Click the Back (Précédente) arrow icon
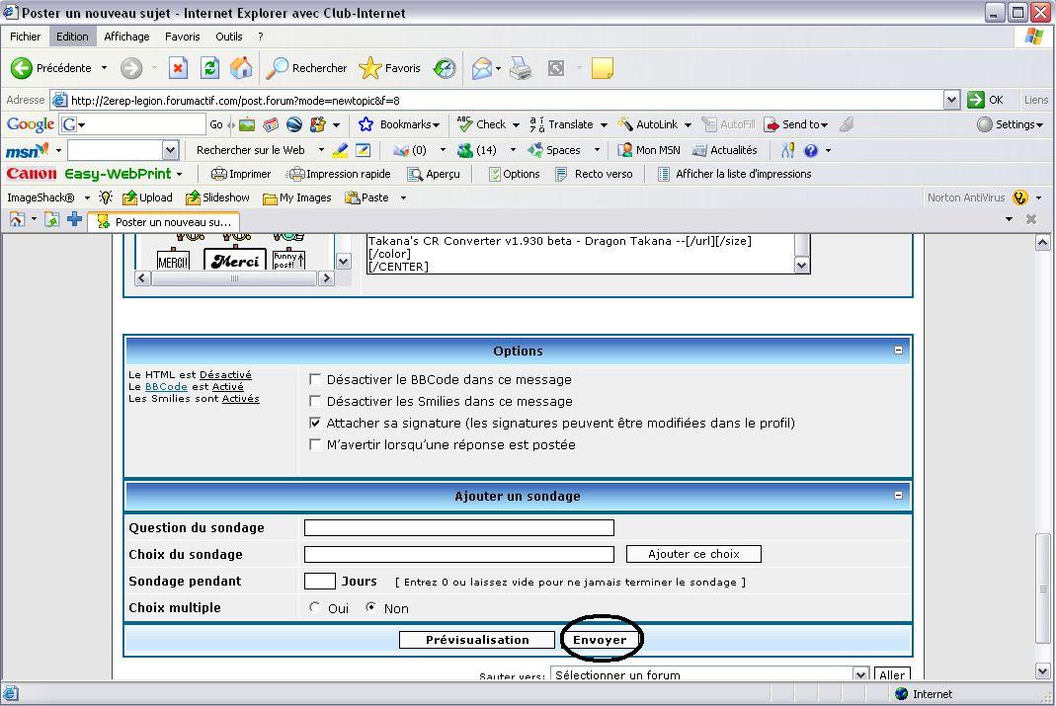The width and height of the screenshot is (1056, 706). point(22,68)
